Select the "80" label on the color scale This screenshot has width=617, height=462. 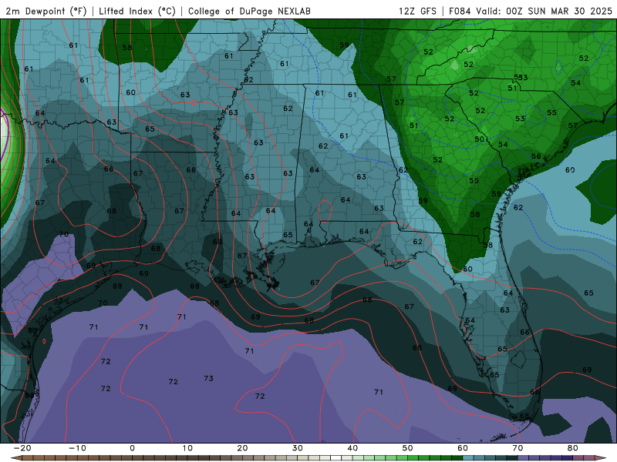(x=573, y=448)
